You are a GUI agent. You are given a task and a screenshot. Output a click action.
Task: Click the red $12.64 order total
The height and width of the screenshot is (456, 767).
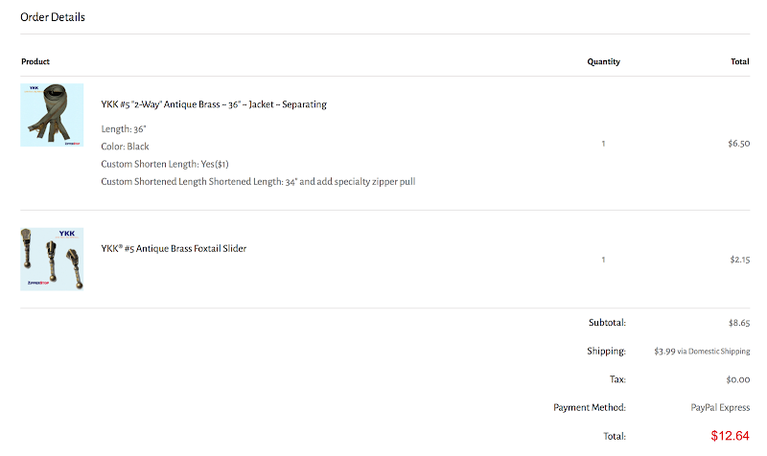click(x=730, y=436)
